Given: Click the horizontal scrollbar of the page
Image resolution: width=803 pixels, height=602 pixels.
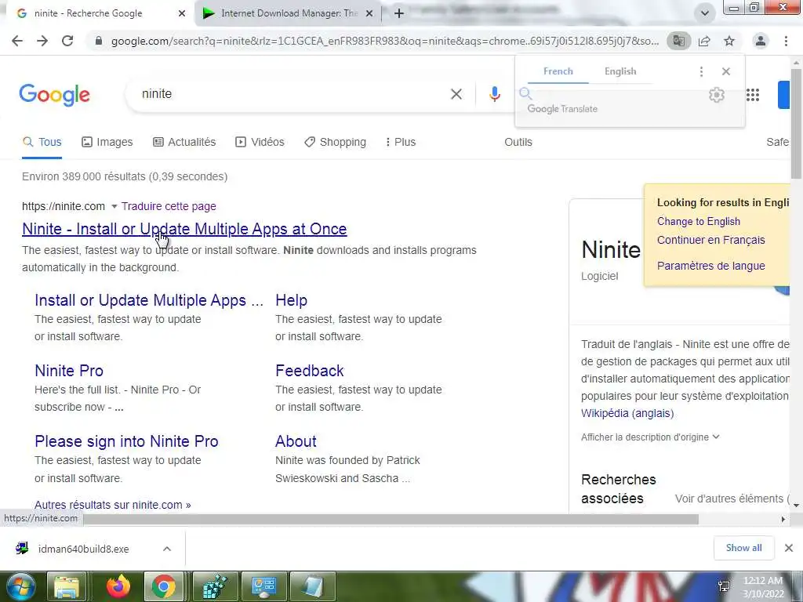Looking at the screenshot, I should pos(391,520).
